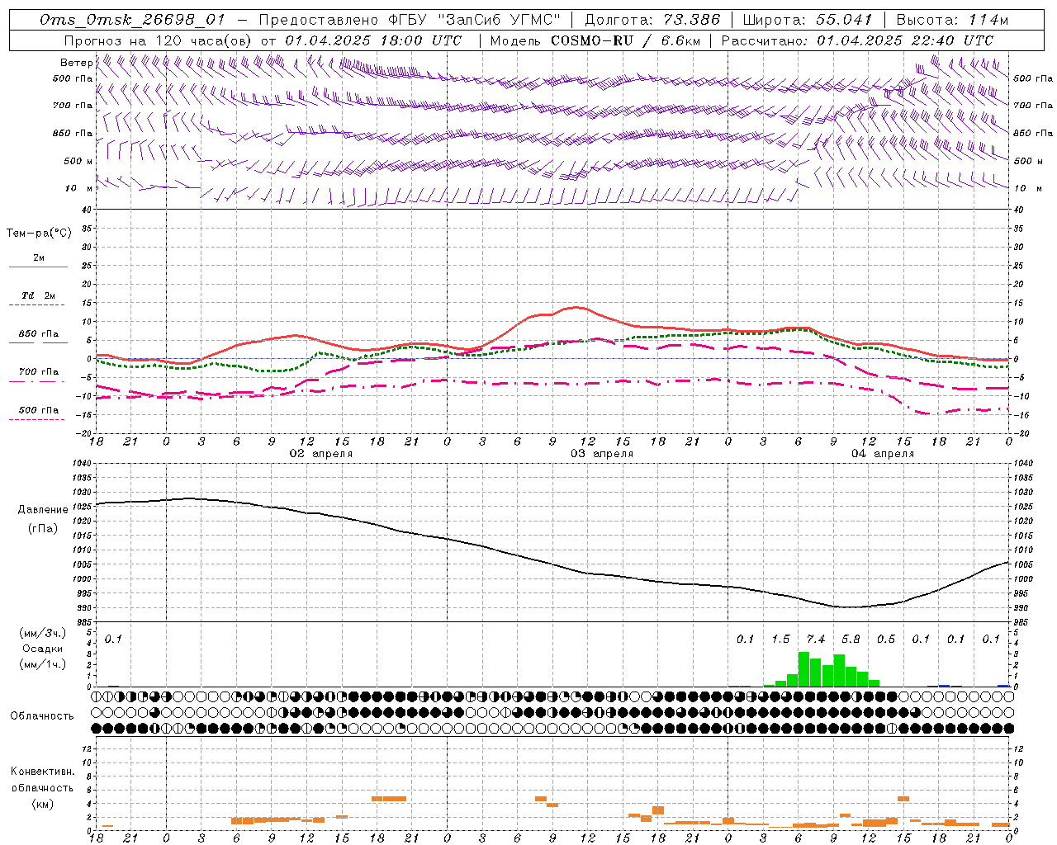Select the 2м temperature legend label
The width and height of the screenshot is (1057, 845).
[39, 258]
